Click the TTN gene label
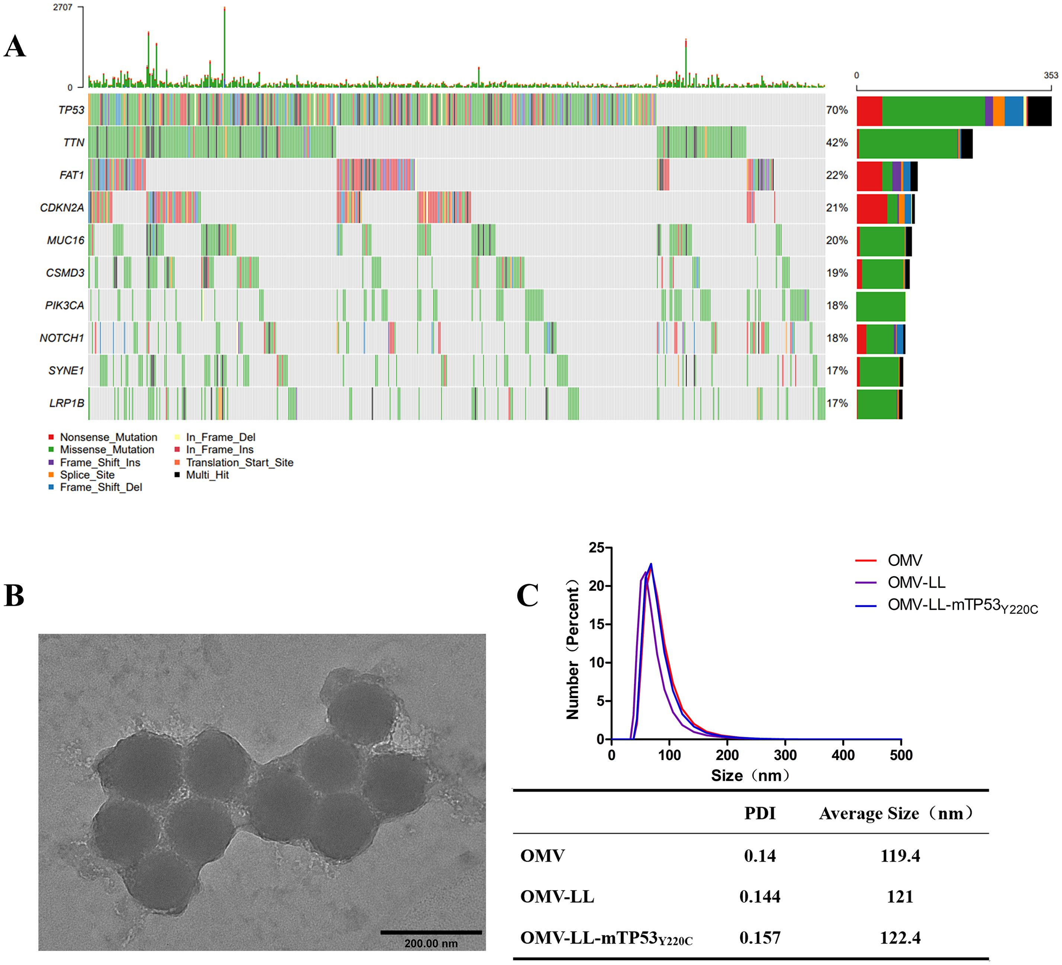The width and height of the screenshot is (1062, 965). [74, 143]
